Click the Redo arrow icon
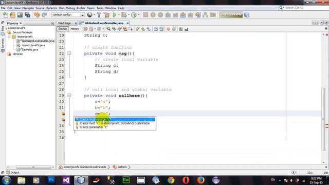This screenshot has height=185, width=329. [44, 15]
